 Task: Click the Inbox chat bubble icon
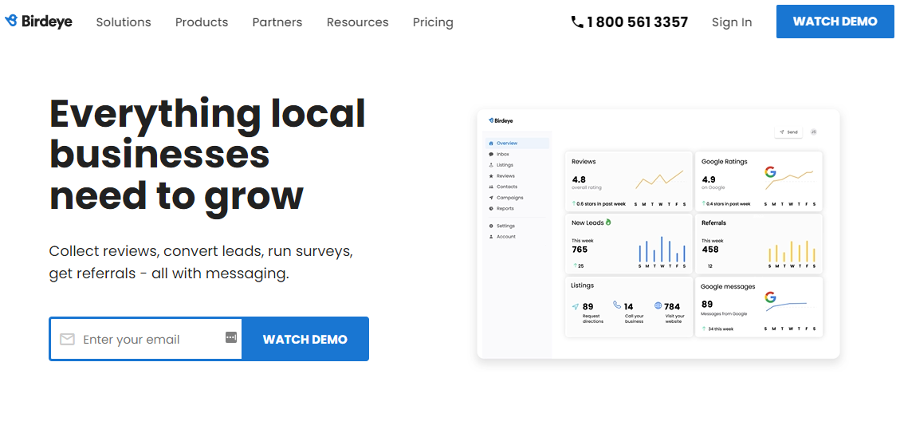[x=491, y=154]
